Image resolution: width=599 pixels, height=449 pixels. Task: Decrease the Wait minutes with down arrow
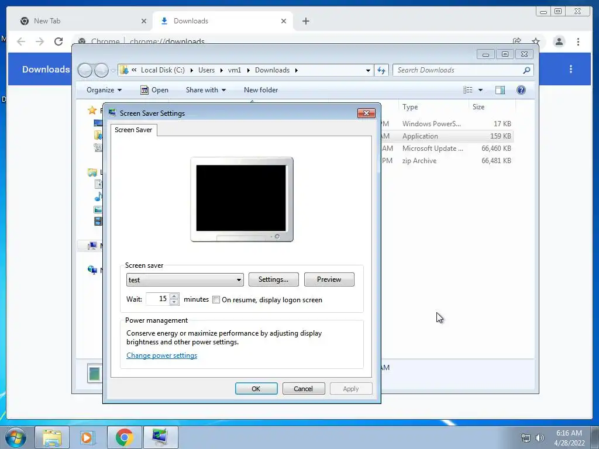(174, 302)
